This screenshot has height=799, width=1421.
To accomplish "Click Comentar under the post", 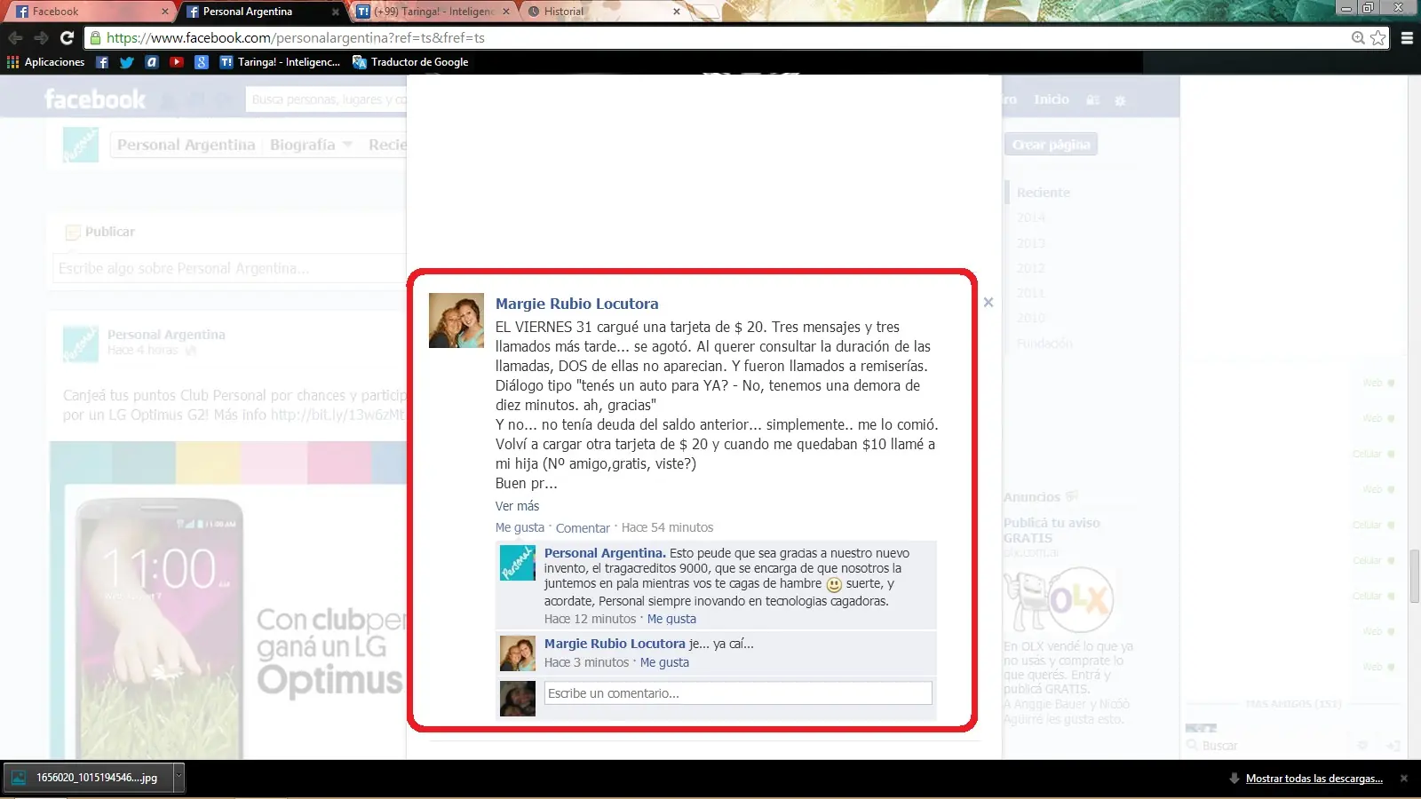I will (583, 527).
